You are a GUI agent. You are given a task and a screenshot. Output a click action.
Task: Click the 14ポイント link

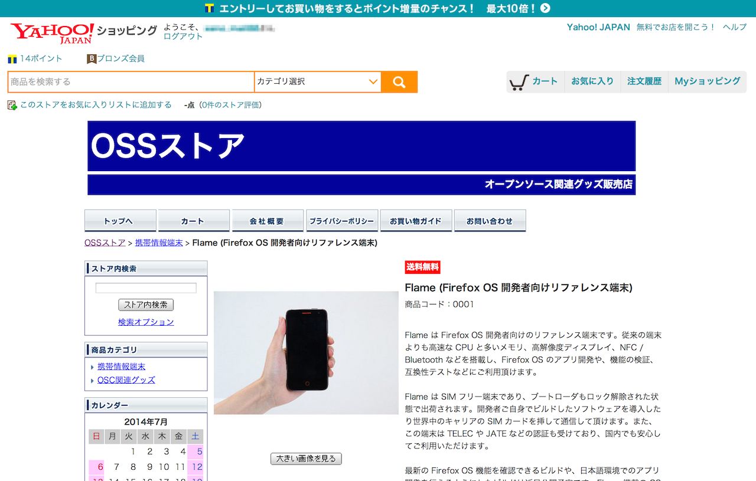click(x=41, y=58)
